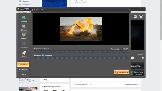Click the Соединить icon in sidebar

[x=24, y=45]
